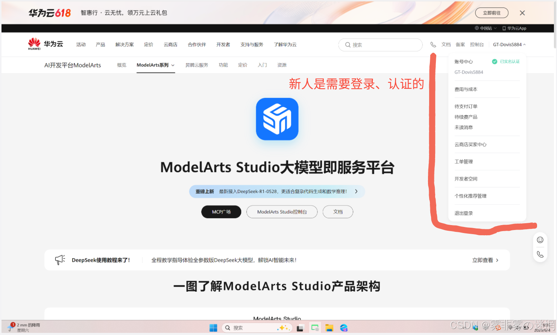Click the Huawei Cloud search field
The height and width of the screenshot is (335, 557).
click(x=380, y=45)
